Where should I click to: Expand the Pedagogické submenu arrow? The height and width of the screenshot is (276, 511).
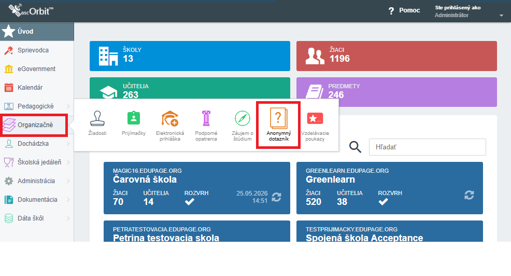click(x=68, y=106)
